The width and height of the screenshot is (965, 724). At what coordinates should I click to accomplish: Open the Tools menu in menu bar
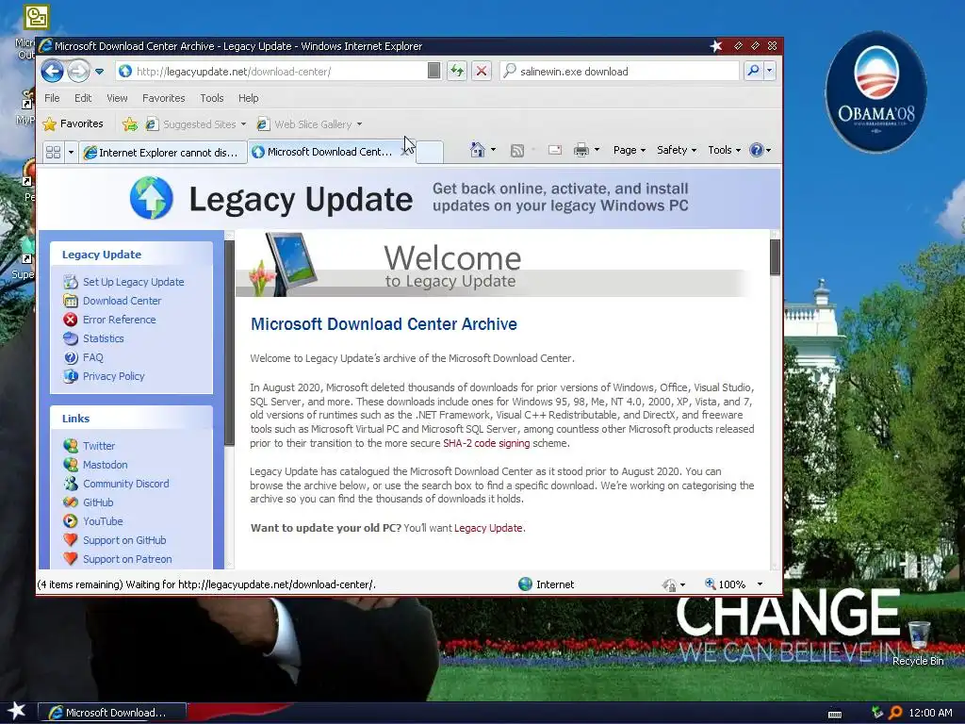tap(212, 98)
